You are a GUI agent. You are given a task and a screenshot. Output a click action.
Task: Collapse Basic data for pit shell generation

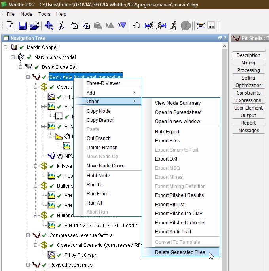pos(28,77)
